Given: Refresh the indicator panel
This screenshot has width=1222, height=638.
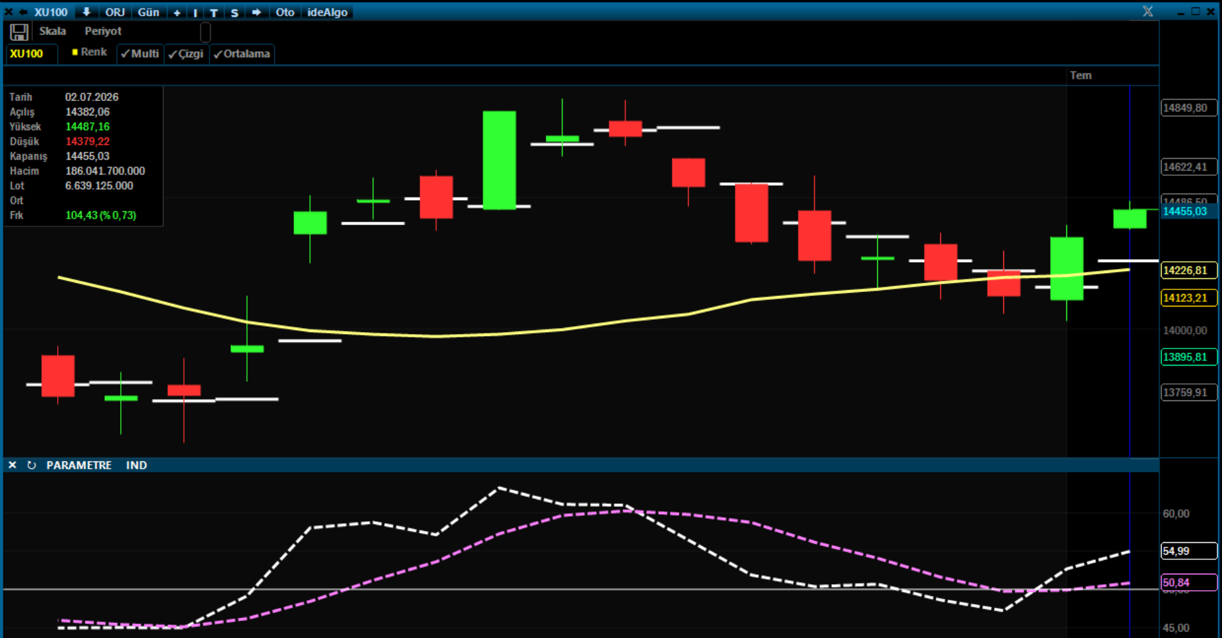Looking at the screenshot, I should pos(31,465).
